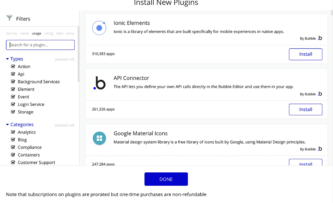Click deselect all for Types
This screenshot has width=333, height=203.
click(65, 59)
